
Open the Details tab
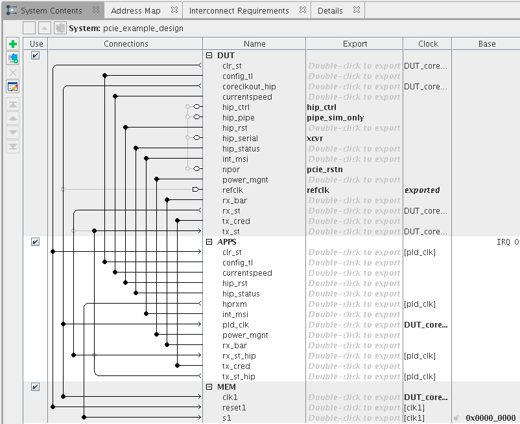tap(330, 10)
